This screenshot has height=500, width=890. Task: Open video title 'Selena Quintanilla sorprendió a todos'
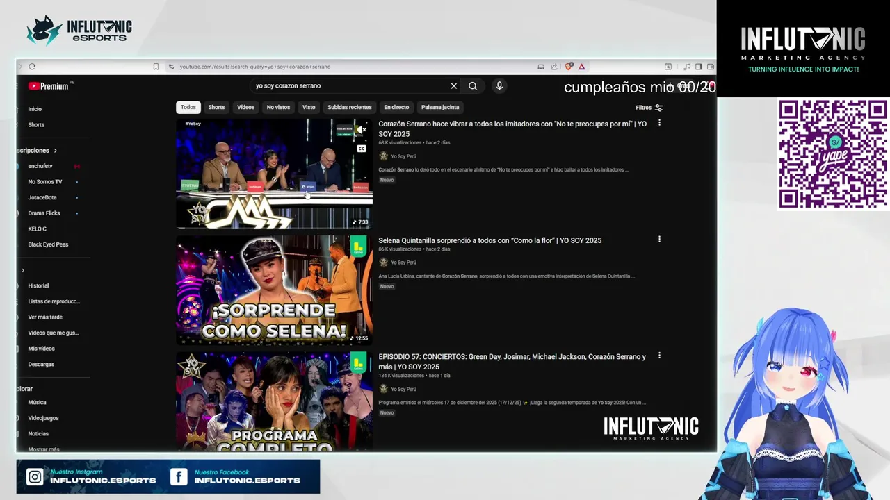pyautogui.click(x=489, y=240)
